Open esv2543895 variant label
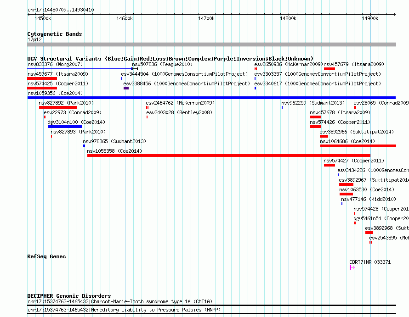Viewport: 409px width, 317px height. click(389, 238)
